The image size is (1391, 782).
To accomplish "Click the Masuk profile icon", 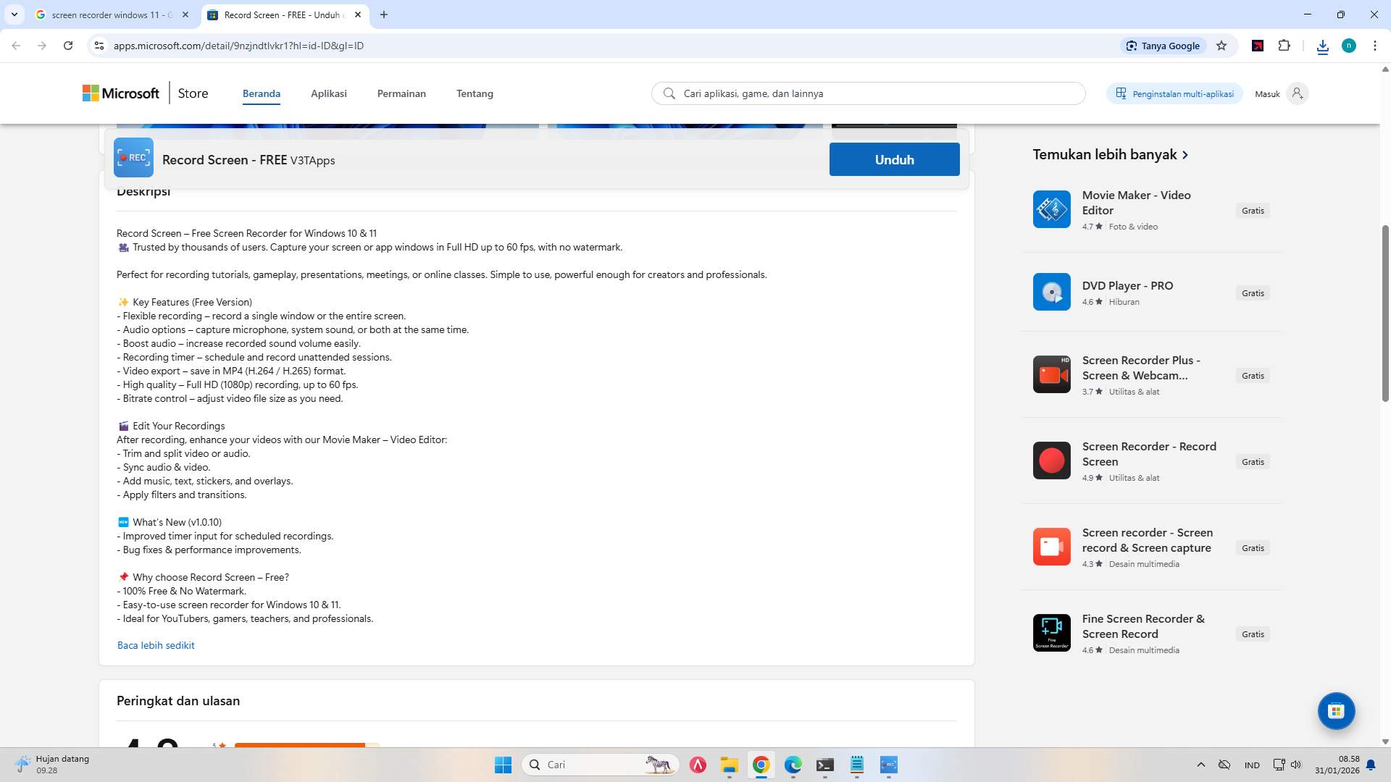I will tap(1297, 93).
